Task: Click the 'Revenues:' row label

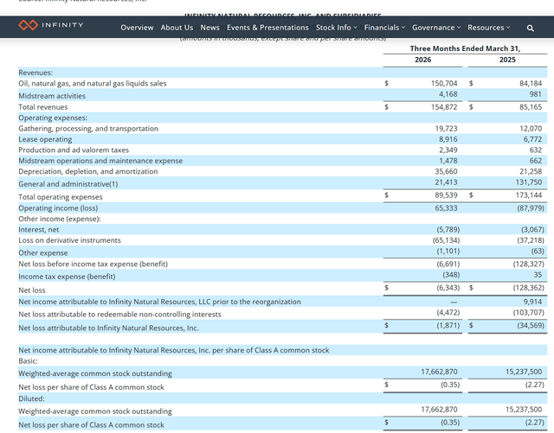Action: 35,73
